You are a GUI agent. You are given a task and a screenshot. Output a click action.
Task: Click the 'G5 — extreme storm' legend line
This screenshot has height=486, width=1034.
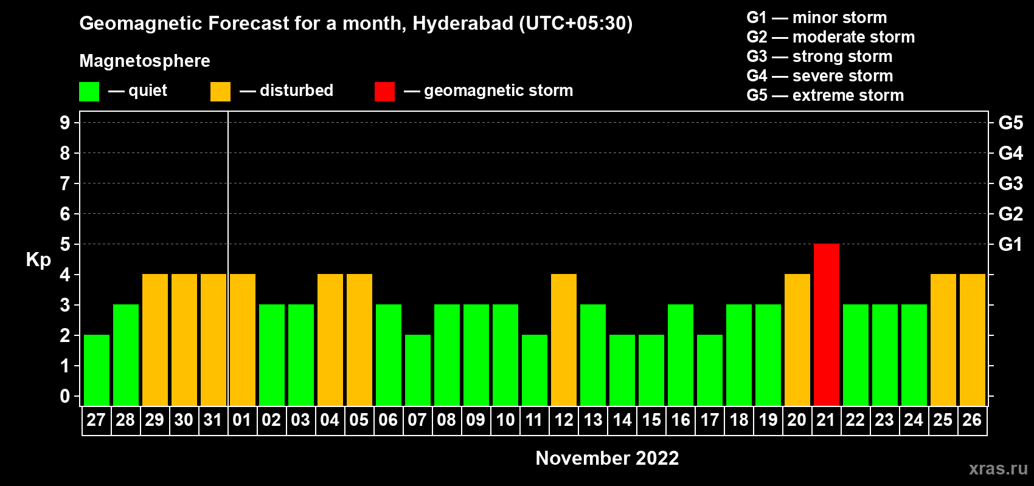825,95
